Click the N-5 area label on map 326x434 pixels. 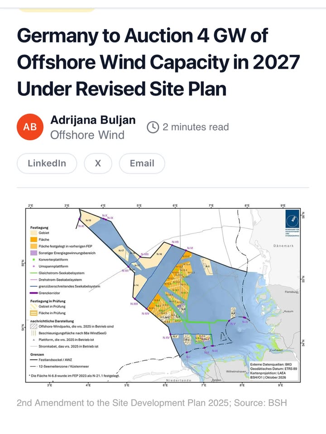(207, 266)
